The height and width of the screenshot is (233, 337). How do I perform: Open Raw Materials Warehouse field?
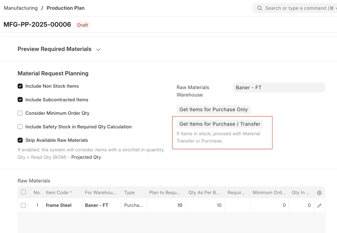[278, 88]
